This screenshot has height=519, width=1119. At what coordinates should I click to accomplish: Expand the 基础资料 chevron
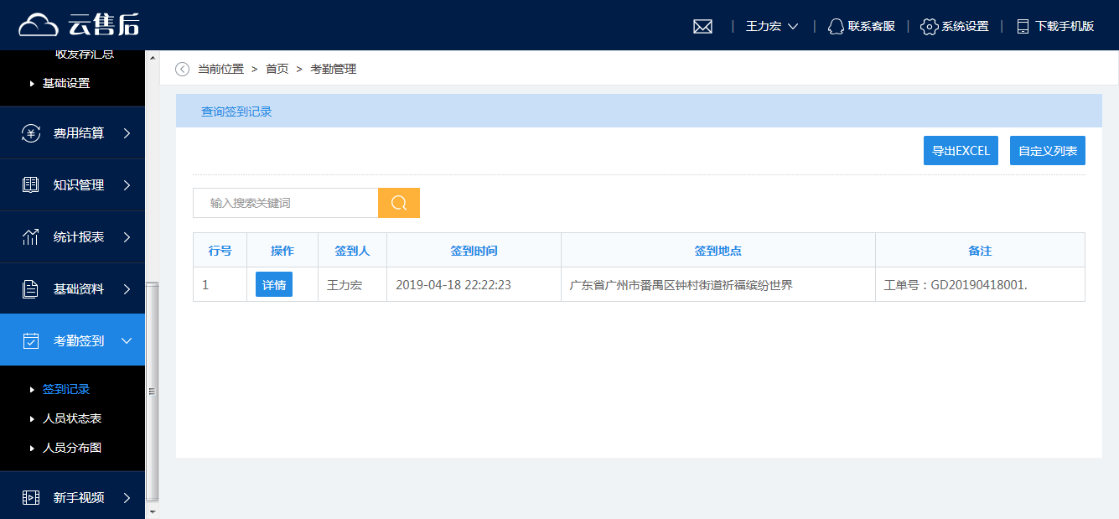(127, 289)
